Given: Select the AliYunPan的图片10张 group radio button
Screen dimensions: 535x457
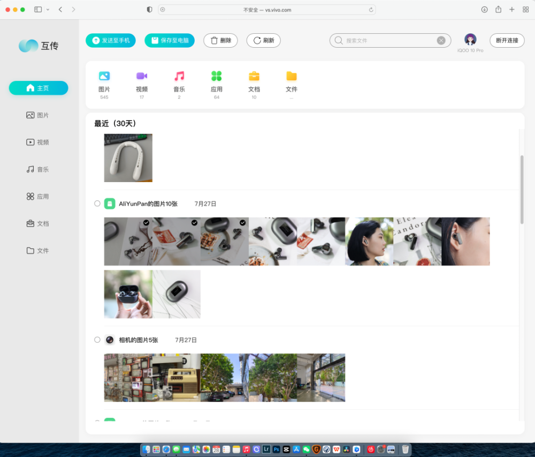Looking at the screenshot, I should tap(97, 204).
